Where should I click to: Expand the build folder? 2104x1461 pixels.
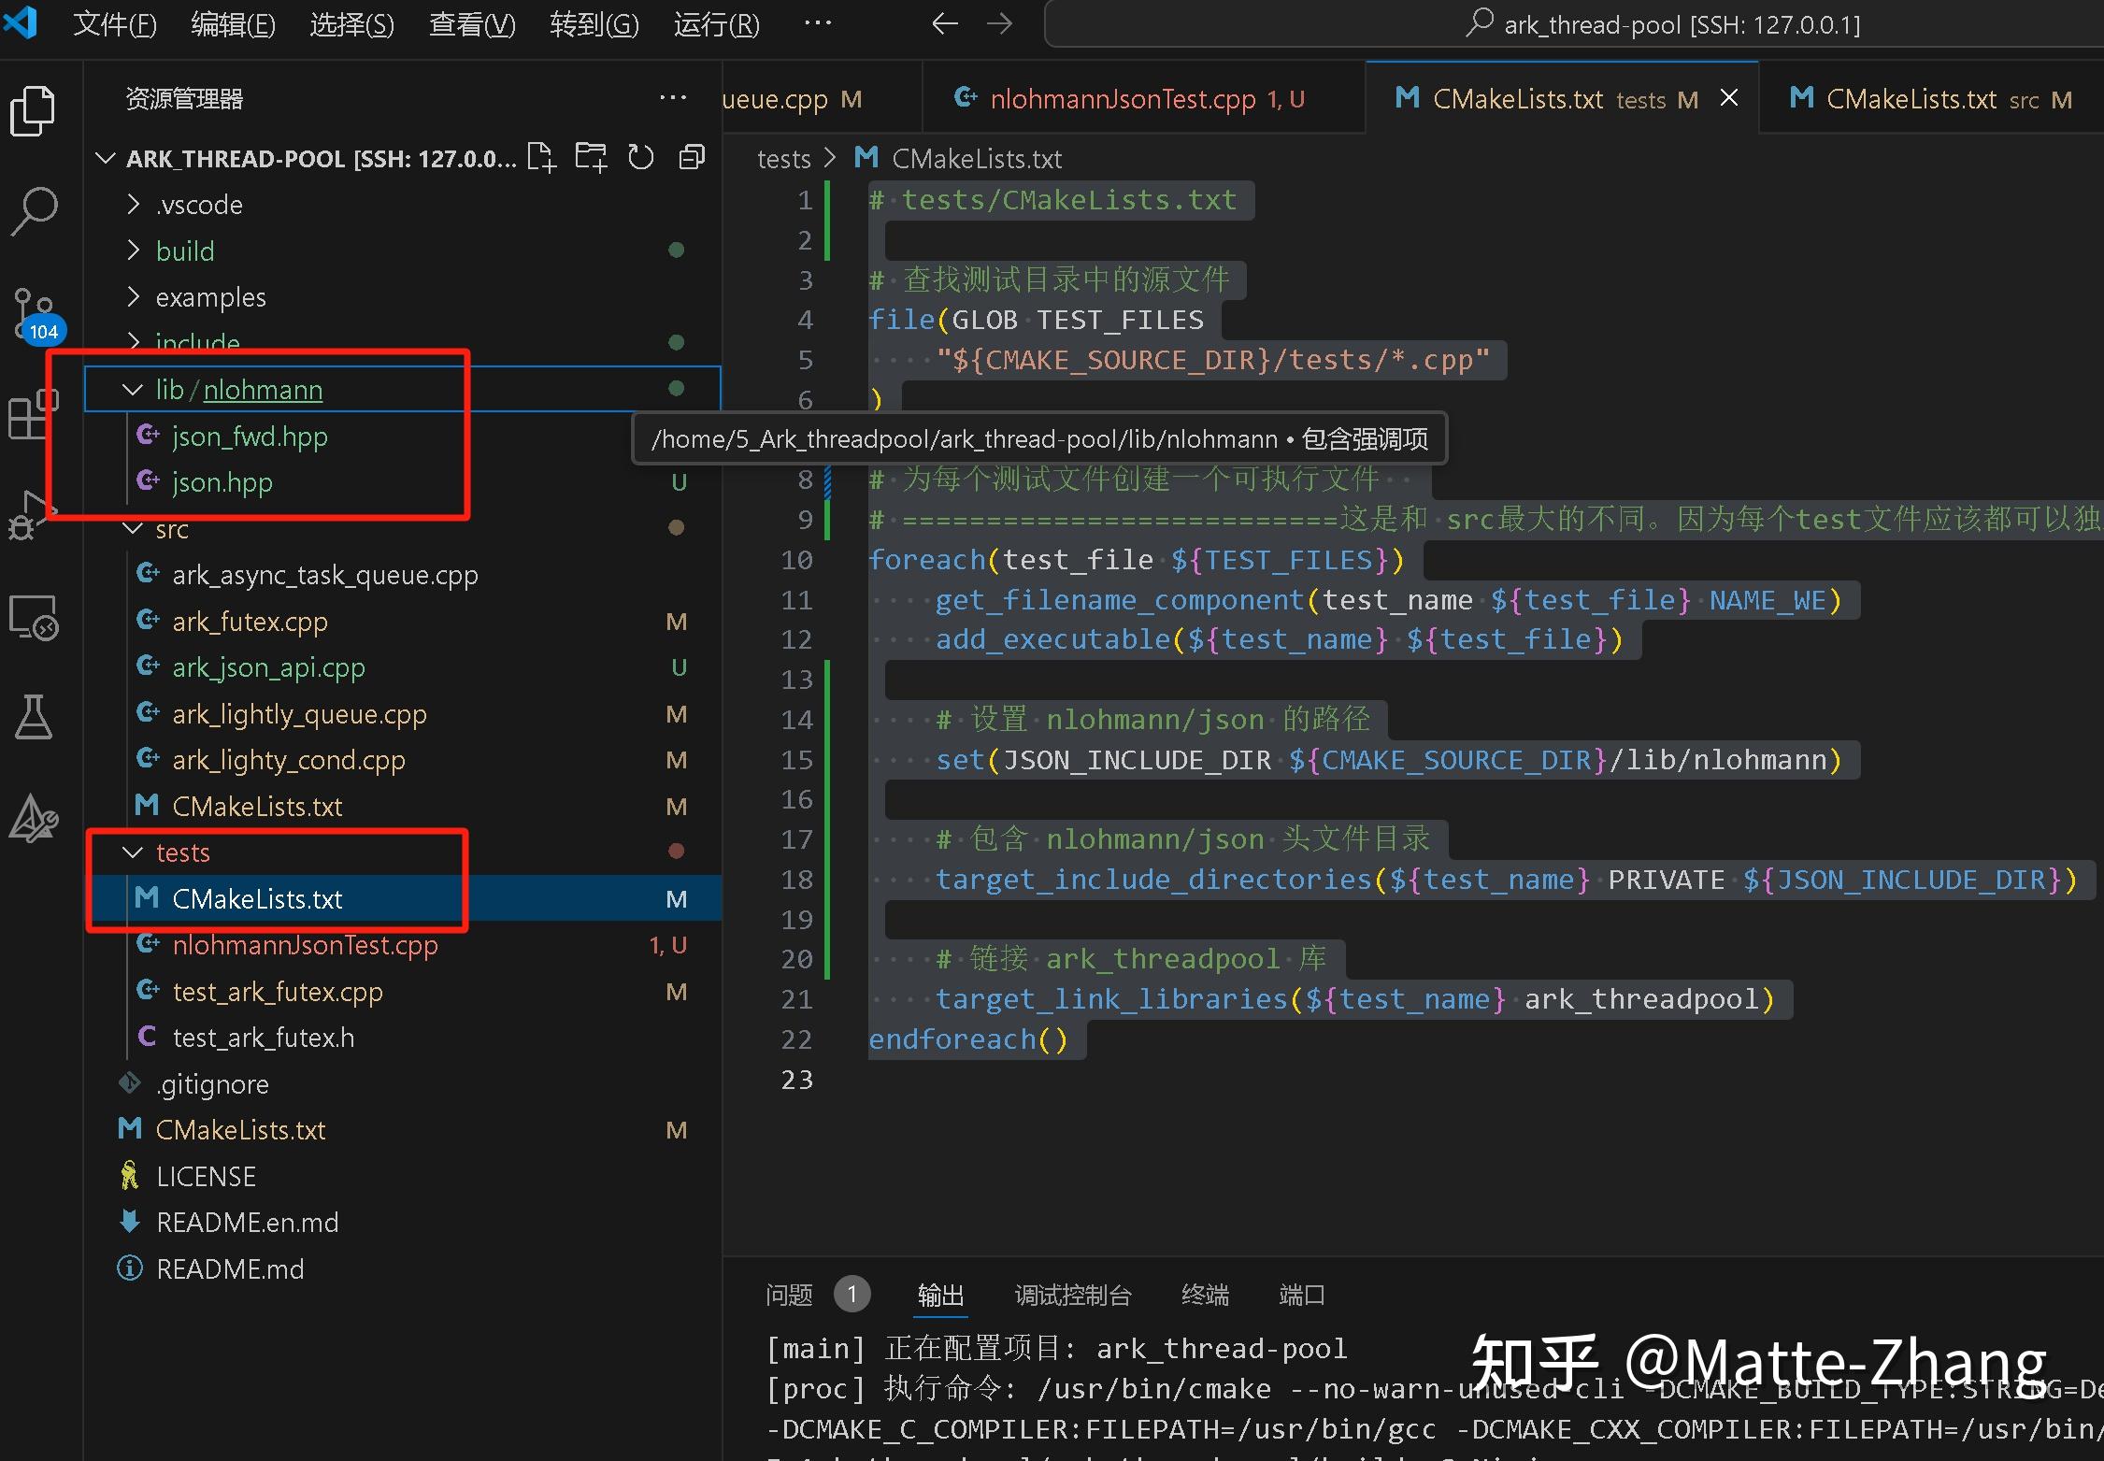click(133, 250)
